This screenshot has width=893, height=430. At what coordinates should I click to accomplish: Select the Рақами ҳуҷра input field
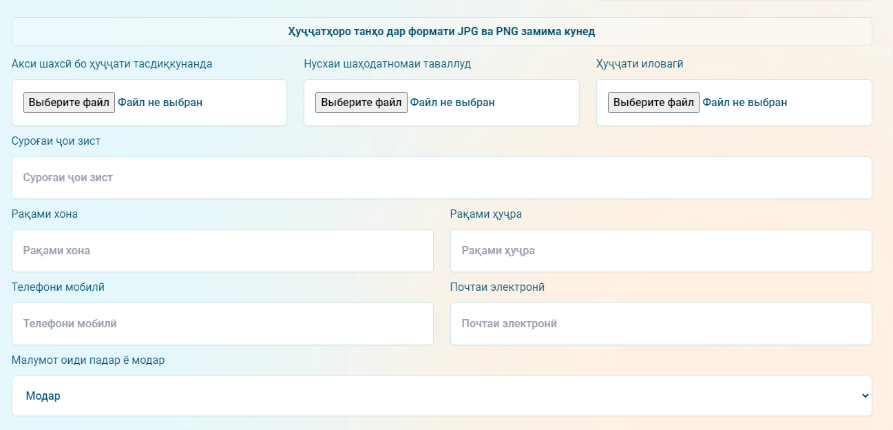point(660,251)
